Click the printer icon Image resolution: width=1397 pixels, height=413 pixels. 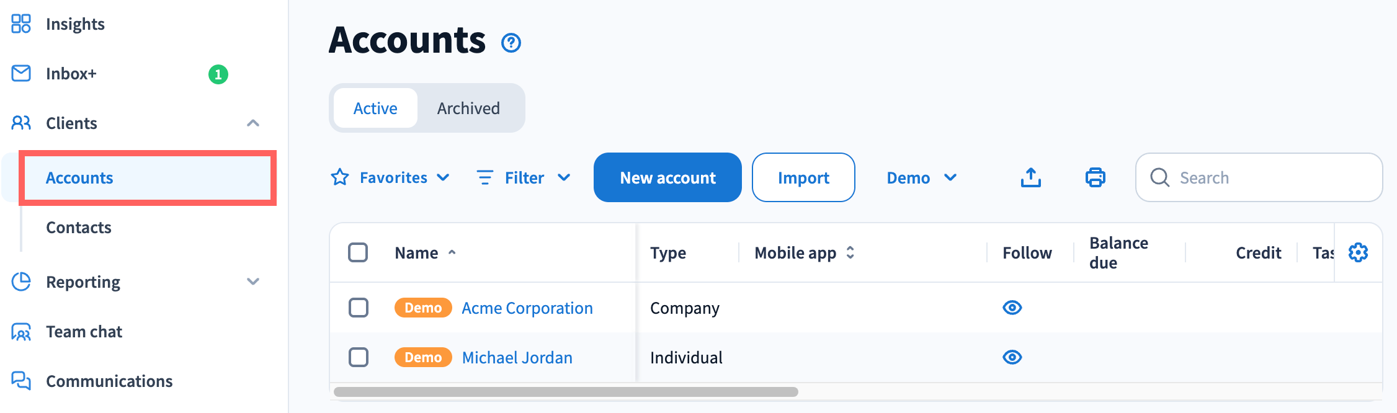click(1095, 177)
